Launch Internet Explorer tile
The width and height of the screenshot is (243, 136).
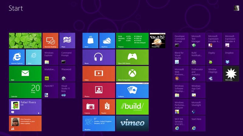[17, 57]
